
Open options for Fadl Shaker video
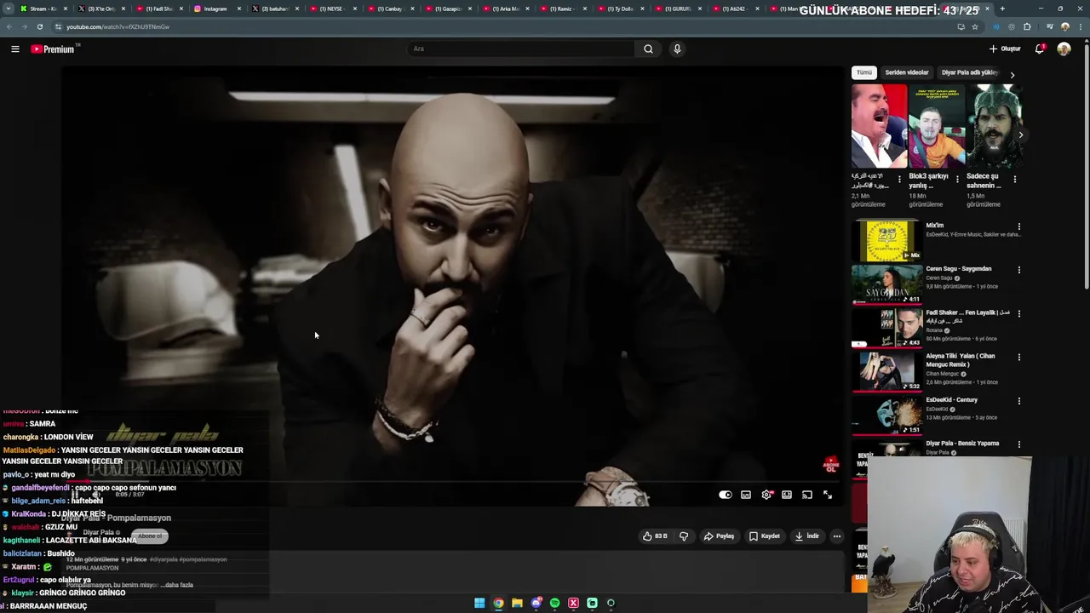tap(1019, 314)
